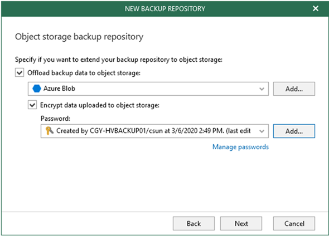329x236 pixels.
Task: Open the Manage passwords link
Action: pyautogui.click(x=240, y=147)
